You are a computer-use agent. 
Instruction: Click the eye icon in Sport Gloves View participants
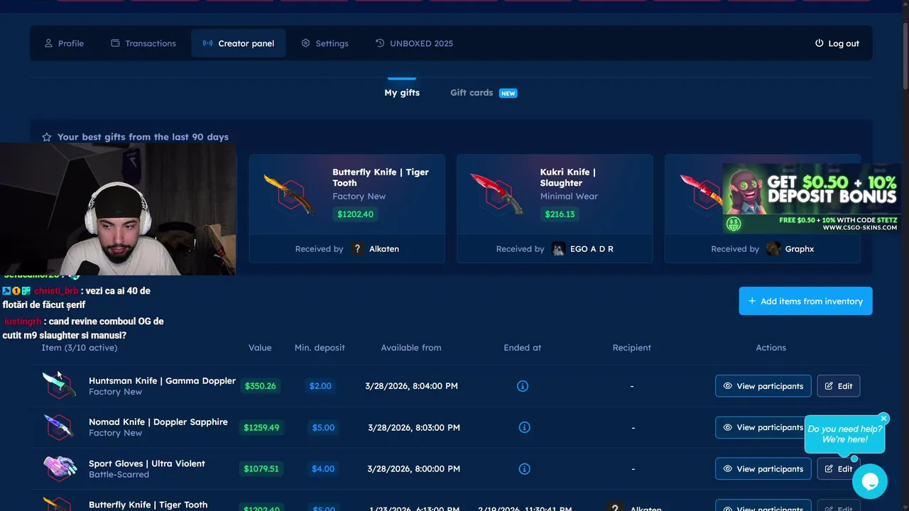[727, 468]
